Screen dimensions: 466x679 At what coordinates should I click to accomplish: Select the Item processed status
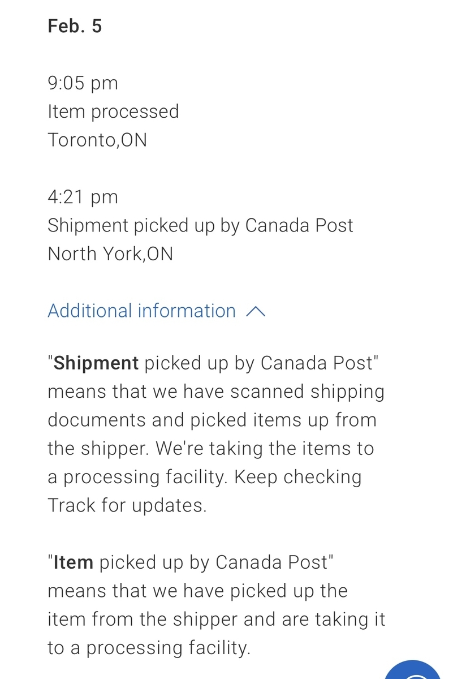click(113, 111)
